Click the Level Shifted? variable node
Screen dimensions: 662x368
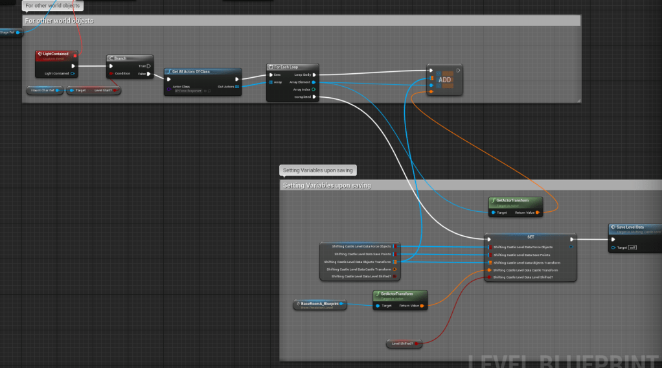[402, 343]
